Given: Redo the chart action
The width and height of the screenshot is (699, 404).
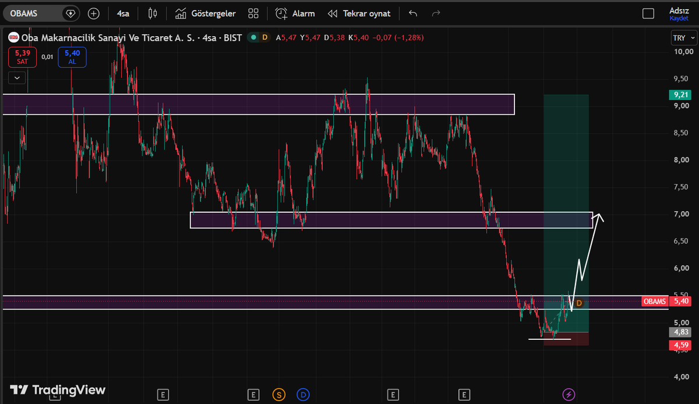Looking at the screenshot, I should pos(436,13).
